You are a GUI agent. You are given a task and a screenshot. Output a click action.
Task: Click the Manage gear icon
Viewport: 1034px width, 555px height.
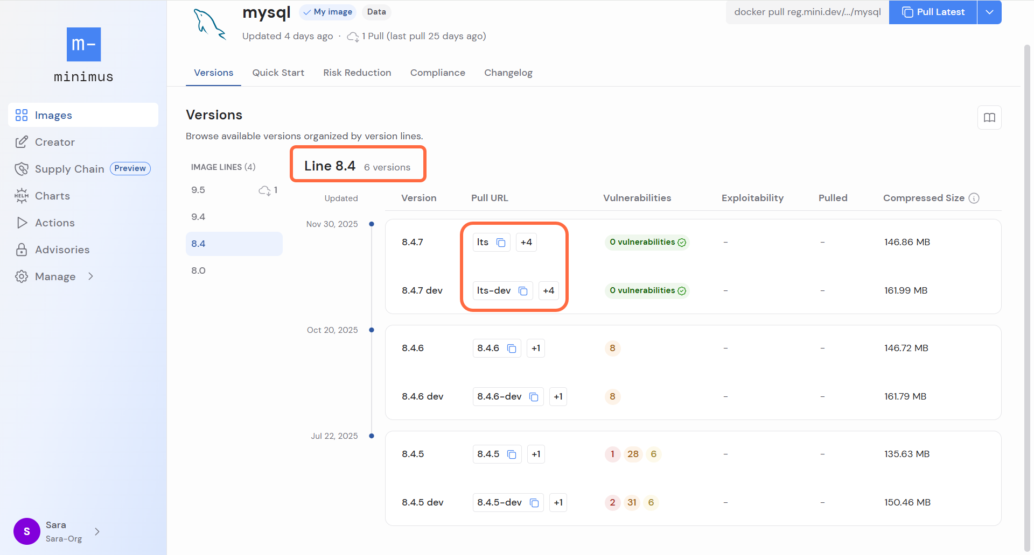[22, 276]
